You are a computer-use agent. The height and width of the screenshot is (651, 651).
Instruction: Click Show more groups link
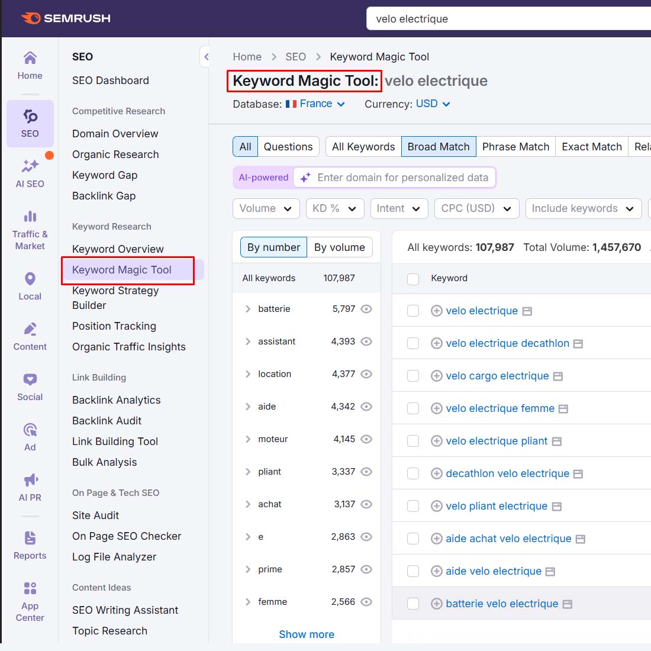[x=307, y=634]
